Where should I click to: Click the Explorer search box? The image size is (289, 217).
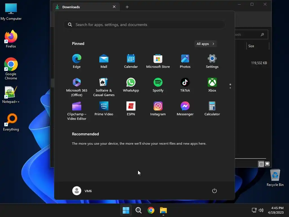tap(251, 34)
